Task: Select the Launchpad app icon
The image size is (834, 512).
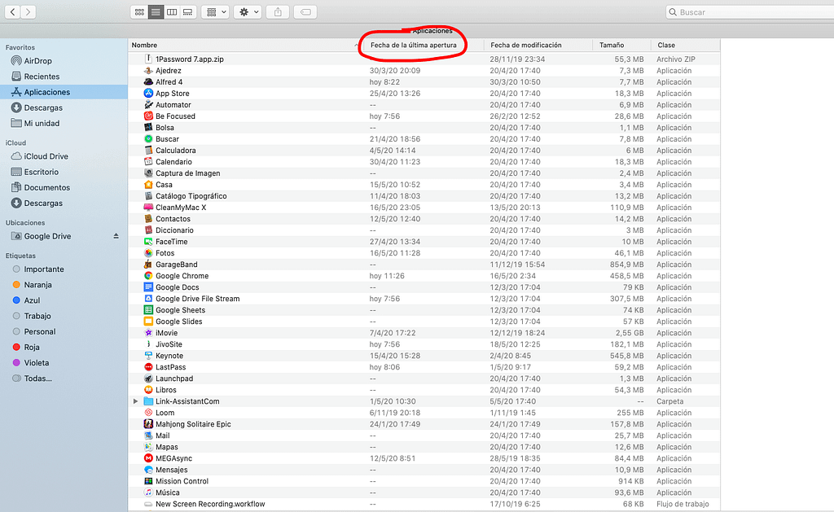Action: [148, 379]
